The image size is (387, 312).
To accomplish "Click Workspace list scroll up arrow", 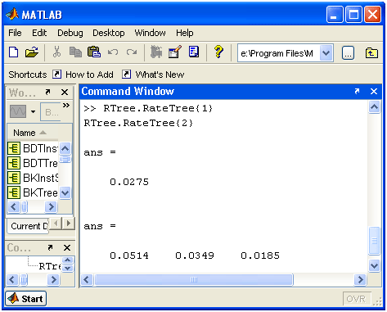I will tap(65, 148).
